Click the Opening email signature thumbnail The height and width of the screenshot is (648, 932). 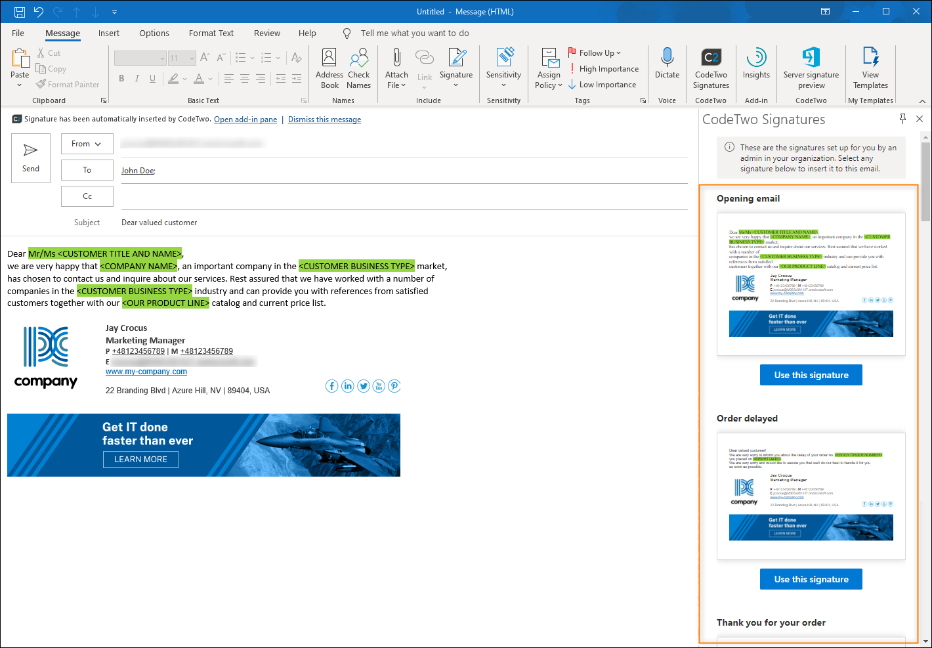click(x=811, y=284)
